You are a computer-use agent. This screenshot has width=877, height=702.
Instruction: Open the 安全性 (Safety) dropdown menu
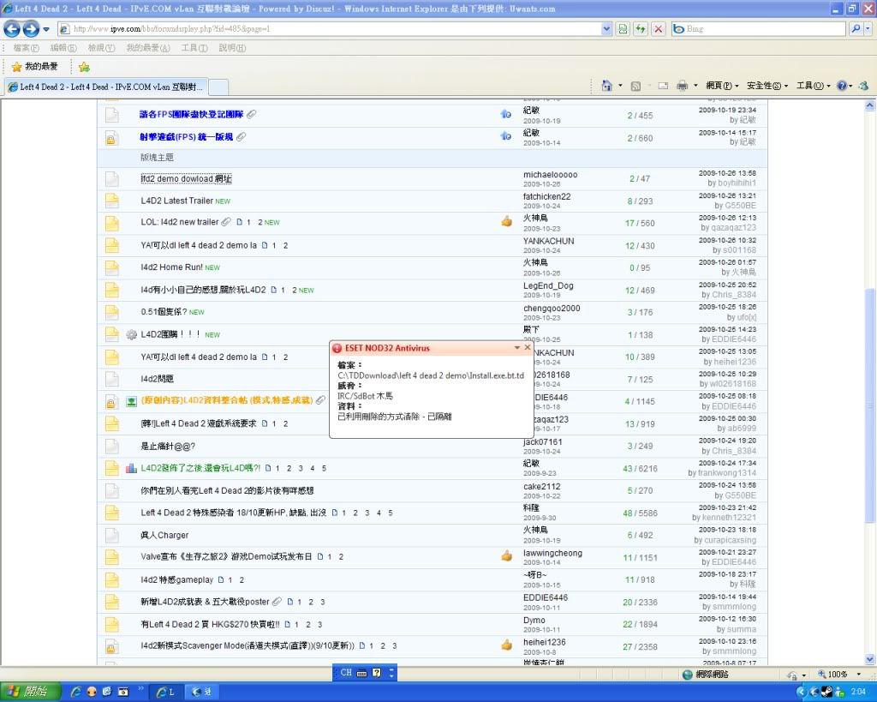tap(767, 86)
